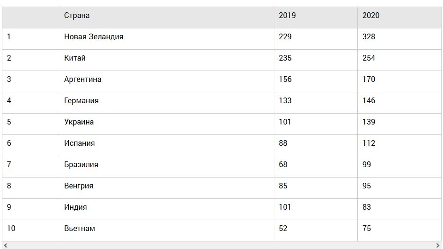Click the Бразилия country cell

pyautogui.click(x=81, y=165)
